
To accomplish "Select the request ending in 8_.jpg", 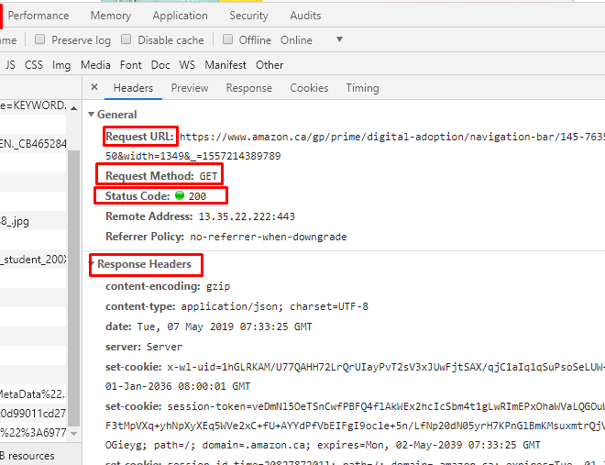I will click(33, 221).
